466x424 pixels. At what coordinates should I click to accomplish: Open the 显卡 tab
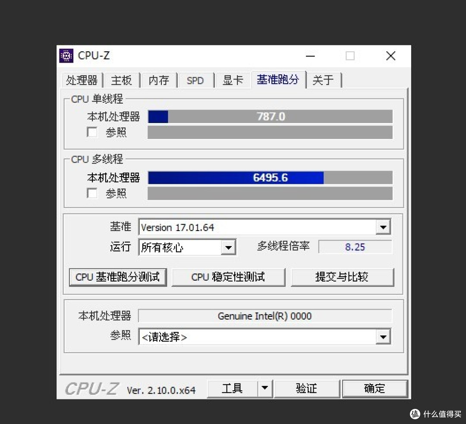[x=233, y=80]
